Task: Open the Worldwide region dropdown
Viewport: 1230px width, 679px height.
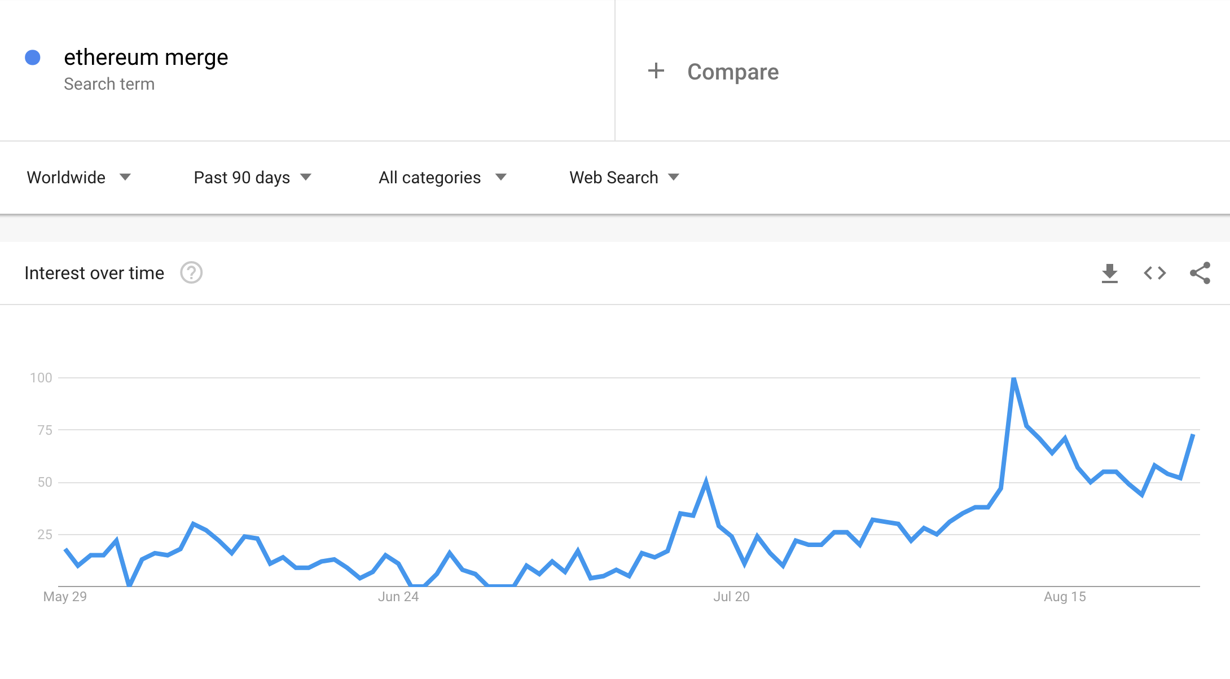Action: (x=78, y=178)
